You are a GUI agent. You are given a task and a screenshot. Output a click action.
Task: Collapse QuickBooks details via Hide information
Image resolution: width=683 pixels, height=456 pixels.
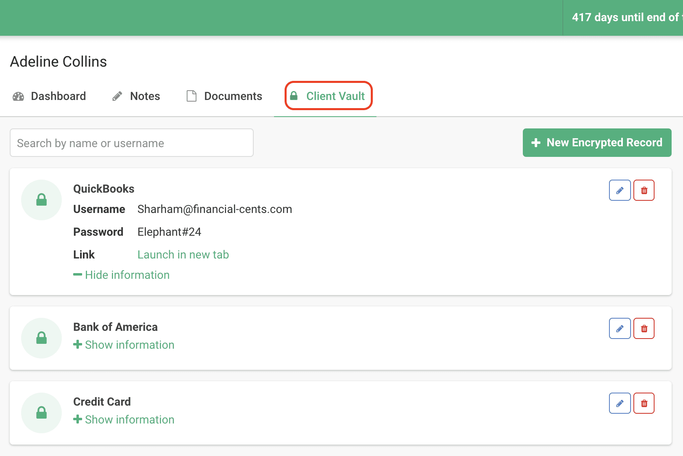122,275
